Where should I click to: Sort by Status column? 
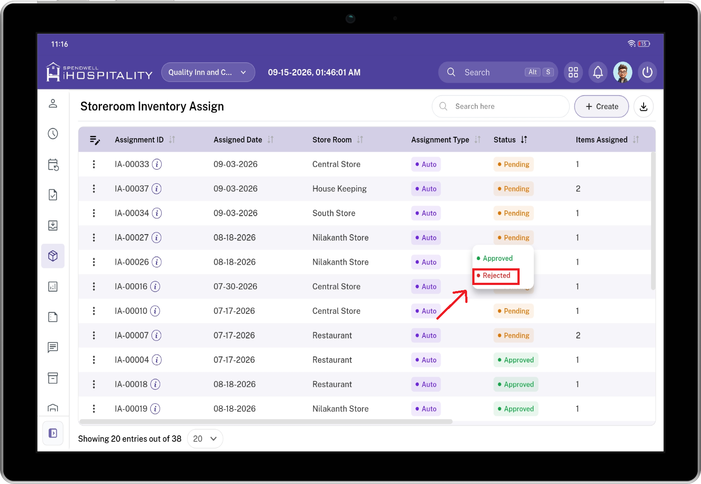524,140
